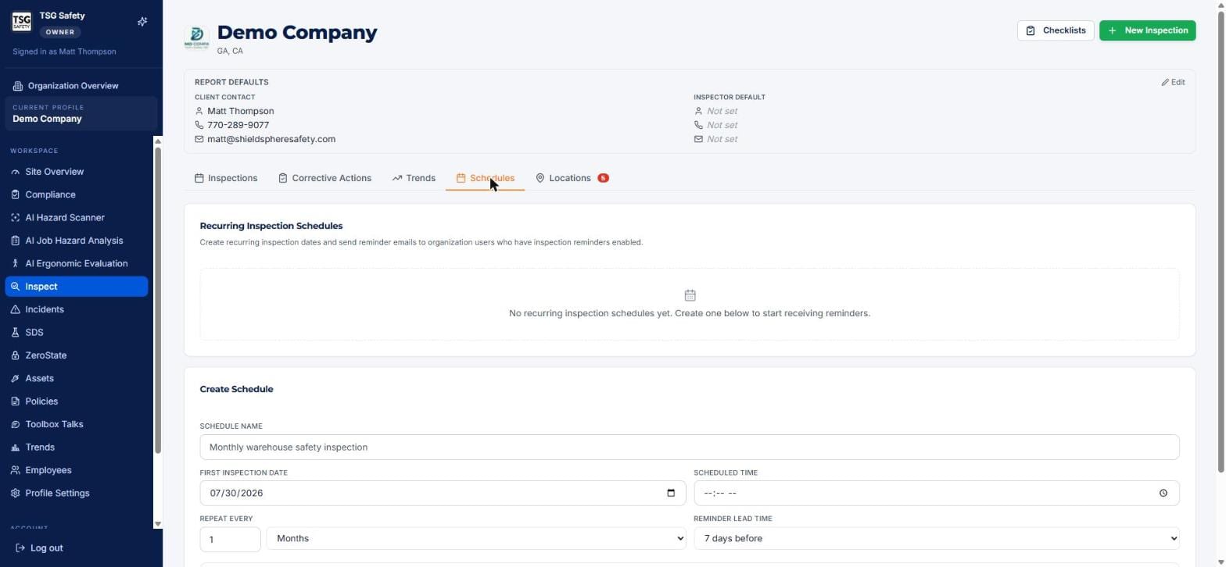Edit the report defaults
The width and height of the screenshot is (1226, 567).
click(x=1173, y=82)
